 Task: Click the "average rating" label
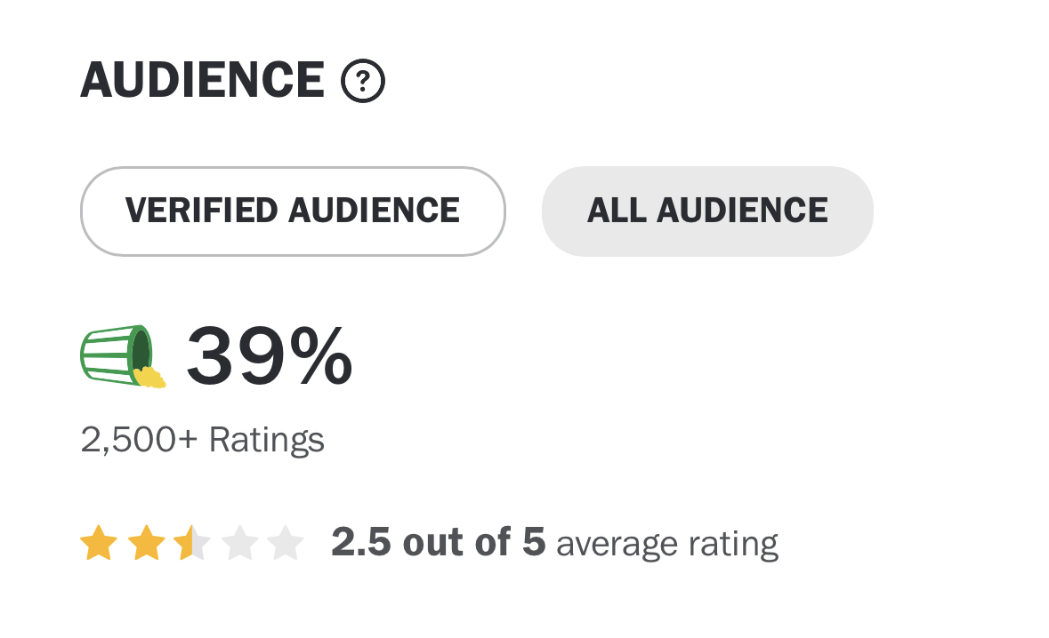tap(667, 544)
